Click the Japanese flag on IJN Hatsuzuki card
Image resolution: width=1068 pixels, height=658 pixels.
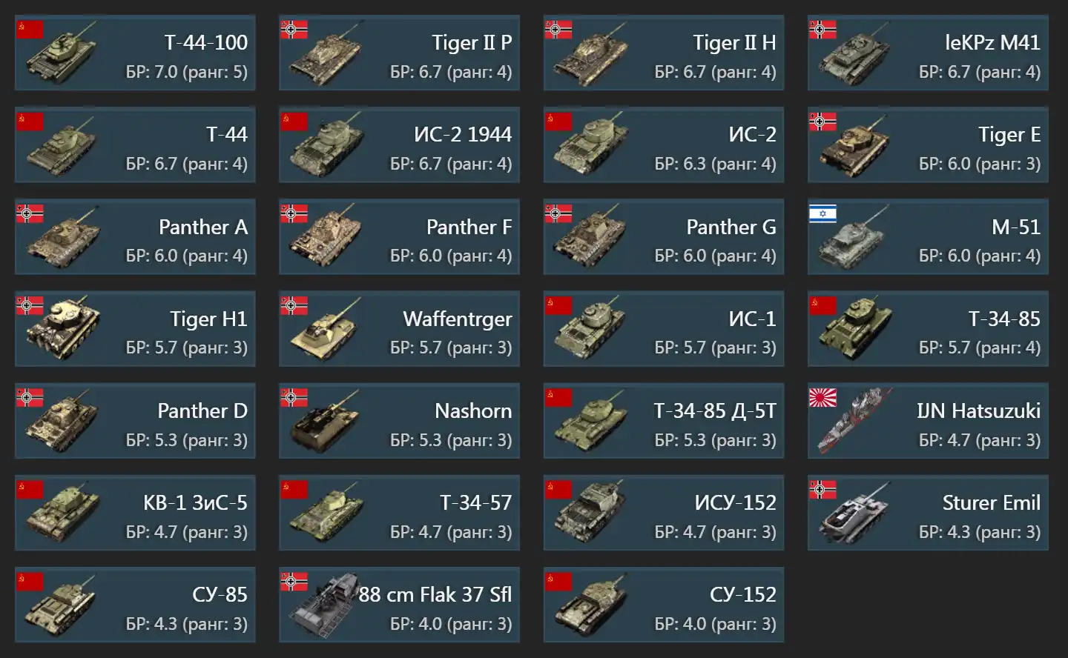coord(823,398)
